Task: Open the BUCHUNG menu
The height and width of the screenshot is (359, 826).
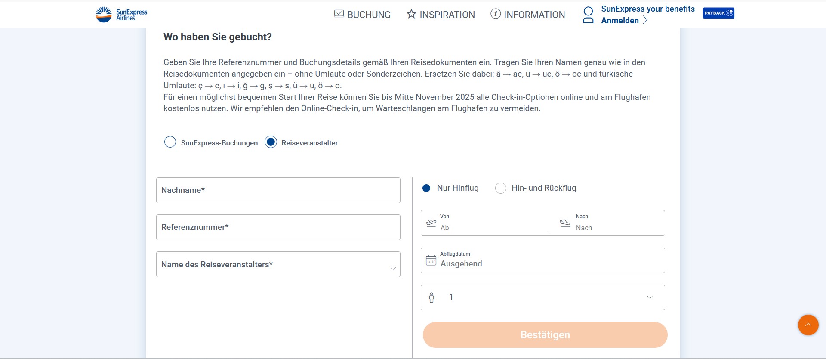Action: (x=362, y=15)
